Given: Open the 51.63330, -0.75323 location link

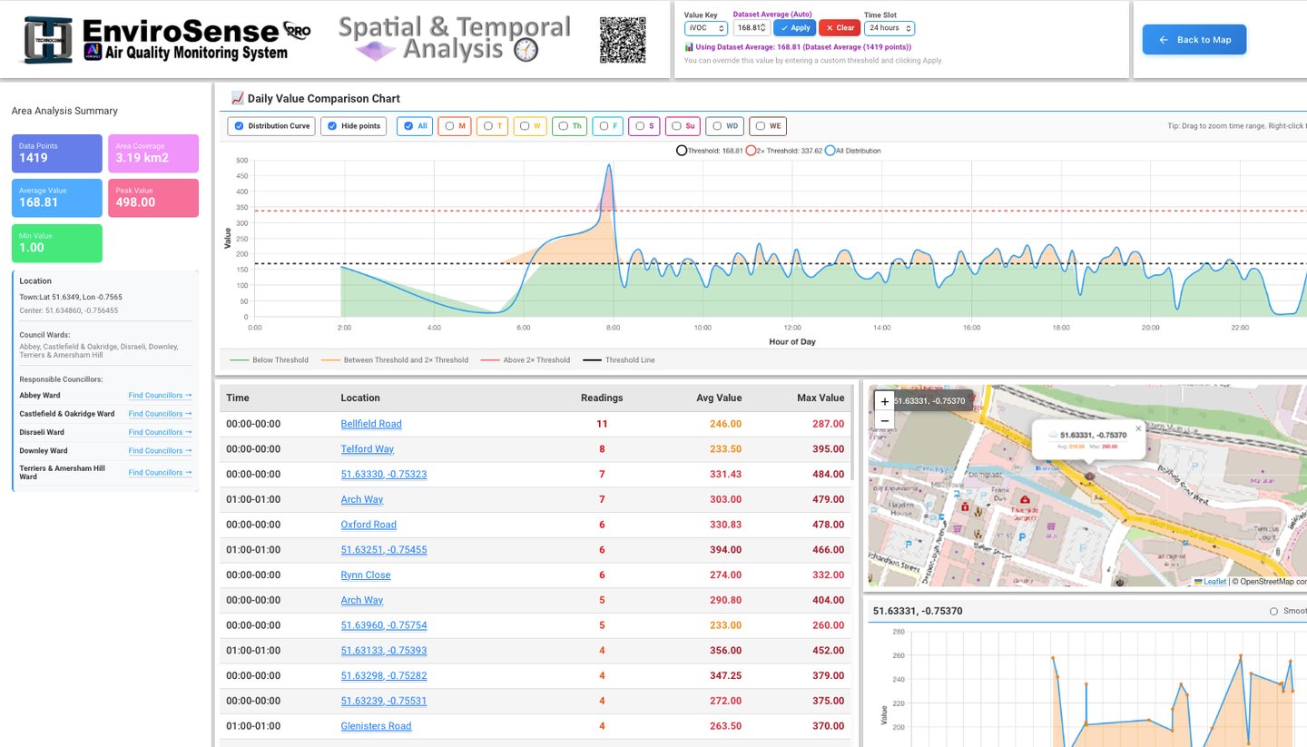Looking at the screenshot, I should (384, 475).
